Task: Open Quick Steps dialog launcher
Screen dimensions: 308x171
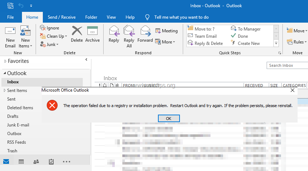Action: click(x=280, y=53)
